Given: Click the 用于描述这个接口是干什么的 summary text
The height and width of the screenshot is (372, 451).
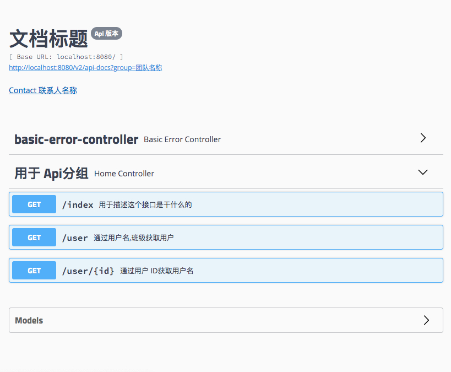Looking at the screenshot, I should tap(145, 204).
